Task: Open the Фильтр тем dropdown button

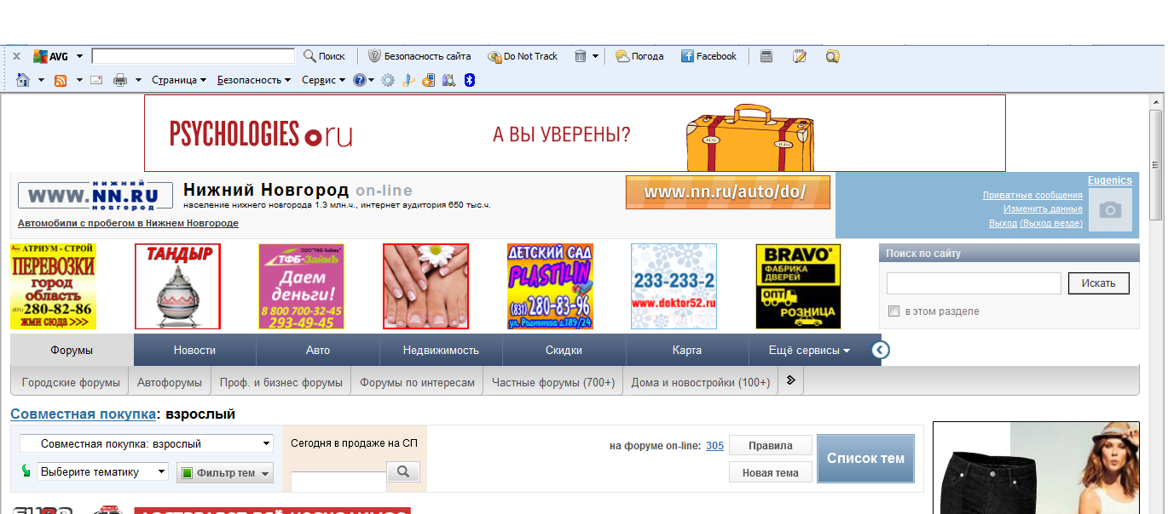Action: point(225,473)
